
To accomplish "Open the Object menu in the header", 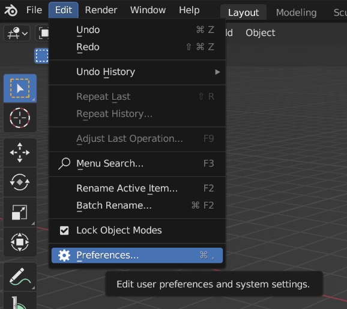I will tap(261, 33).
